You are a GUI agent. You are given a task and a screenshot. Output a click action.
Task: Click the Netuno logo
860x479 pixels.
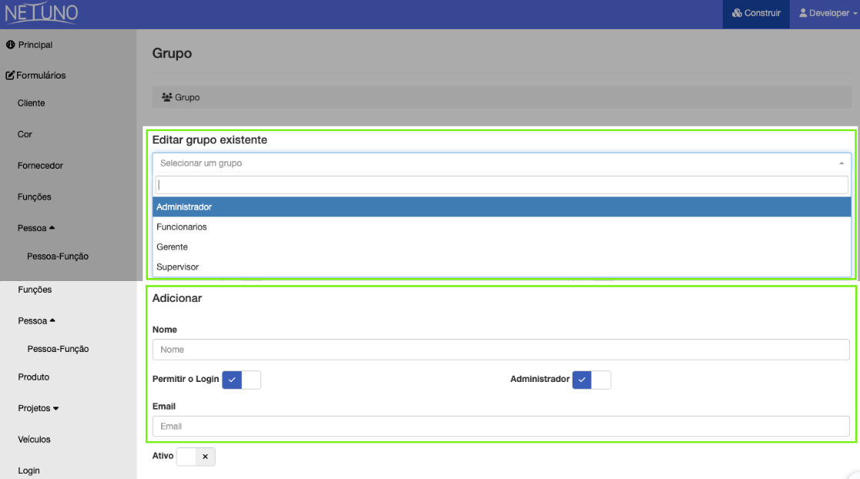pyautogui.click(x=42, y=14)
